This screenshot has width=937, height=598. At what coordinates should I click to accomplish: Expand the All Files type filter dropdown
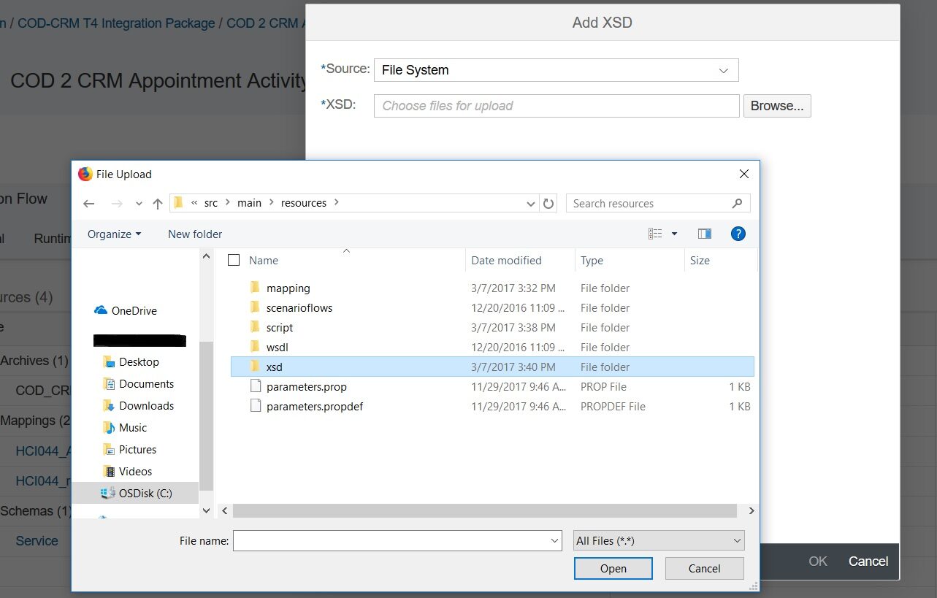click(x=658, y=540)
